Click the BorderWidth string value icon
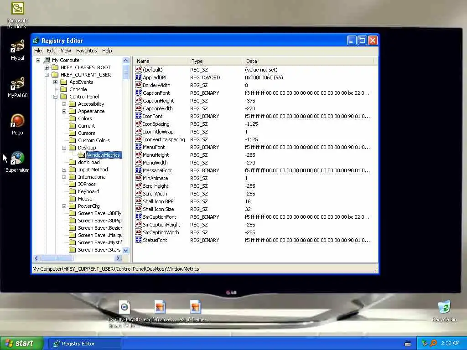Image resolution: width=467 pixels, height=350 pixels. tap(139, 85)
